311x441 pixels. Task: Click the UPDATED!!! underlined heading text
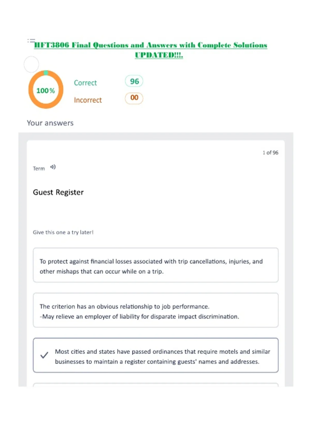[x=159, y=55]
